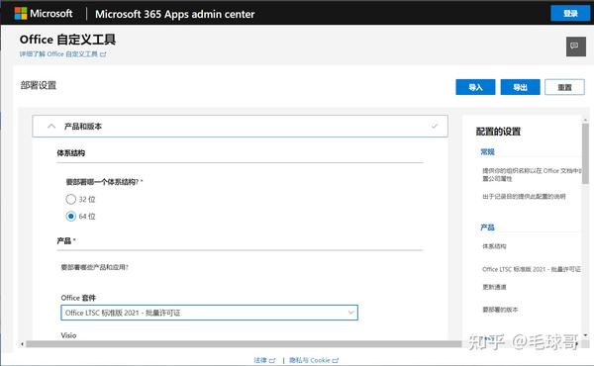Open the 详细了解 Office 自定义工具 link
Image resolution: width=594 pixels, height=366 pixels.
(63, 54)
